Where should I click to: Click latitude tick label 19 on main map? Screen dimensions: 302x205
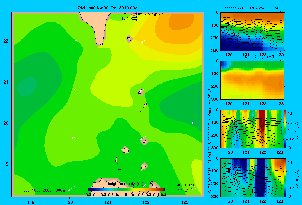6,164
